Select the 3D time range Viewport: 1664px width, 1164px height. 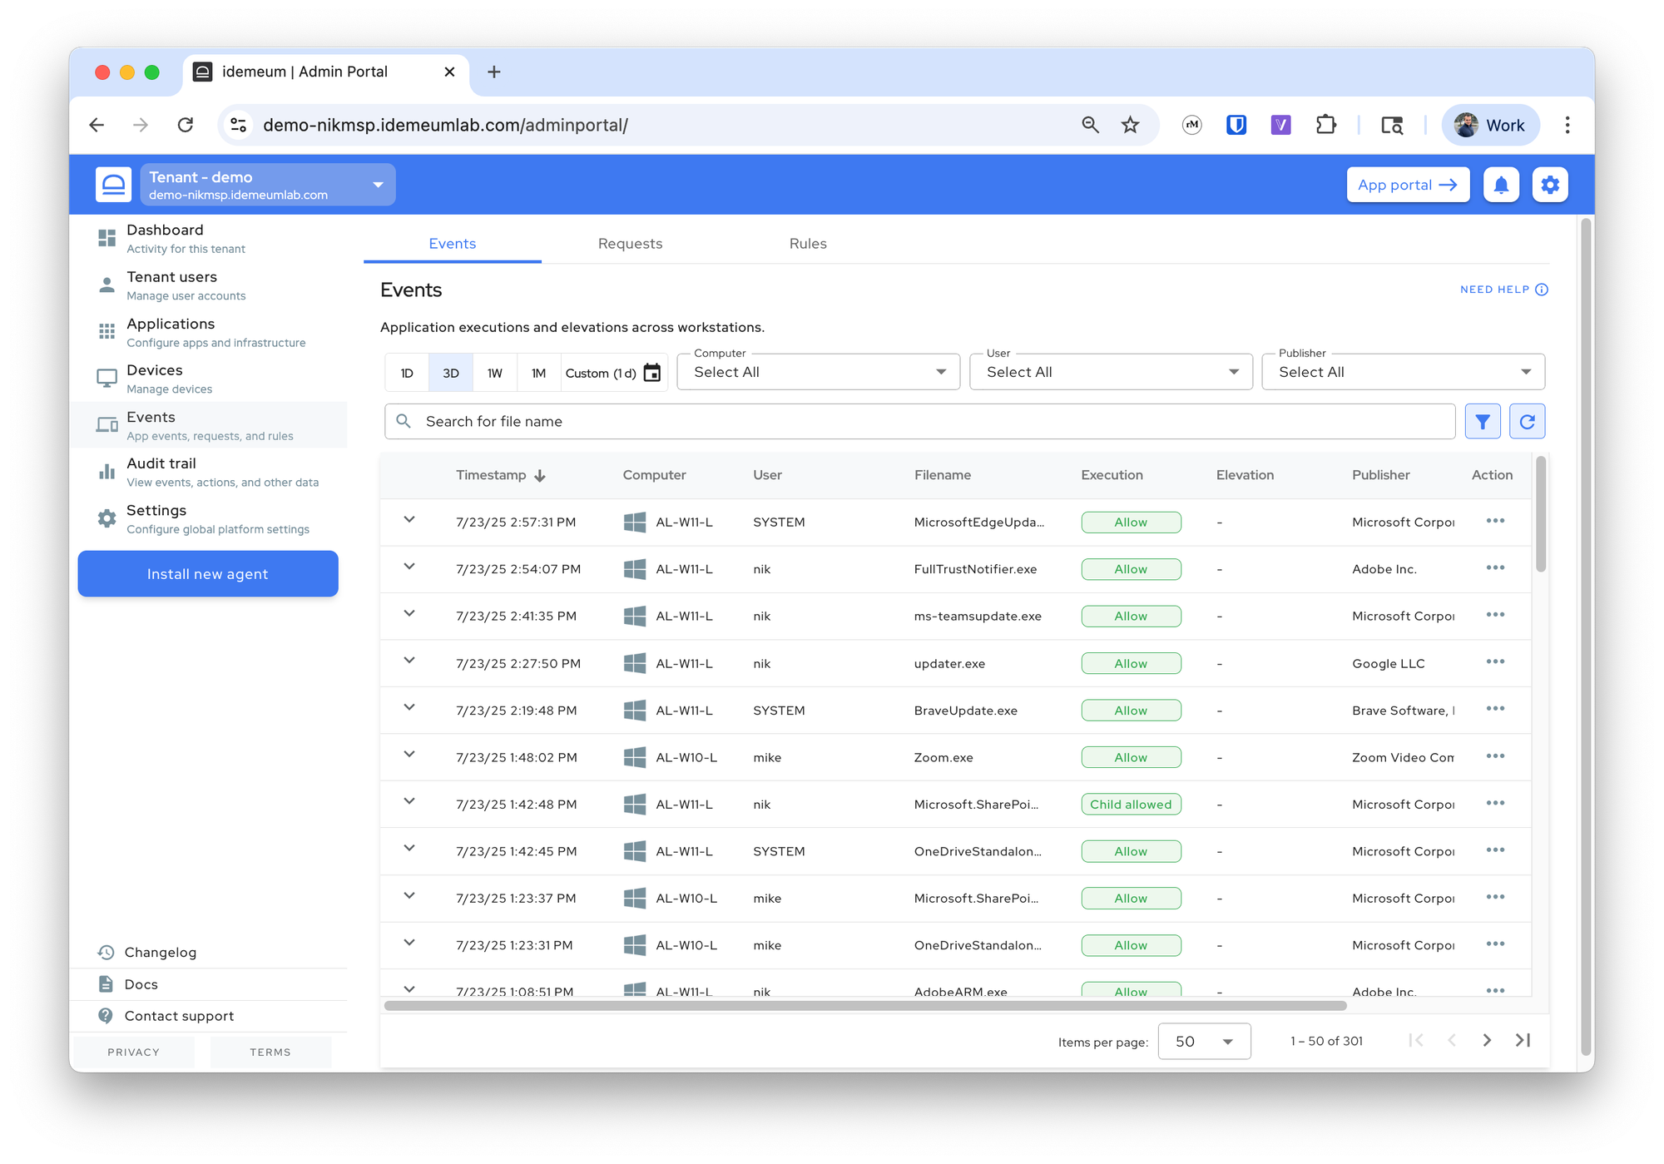pos(451,373)
